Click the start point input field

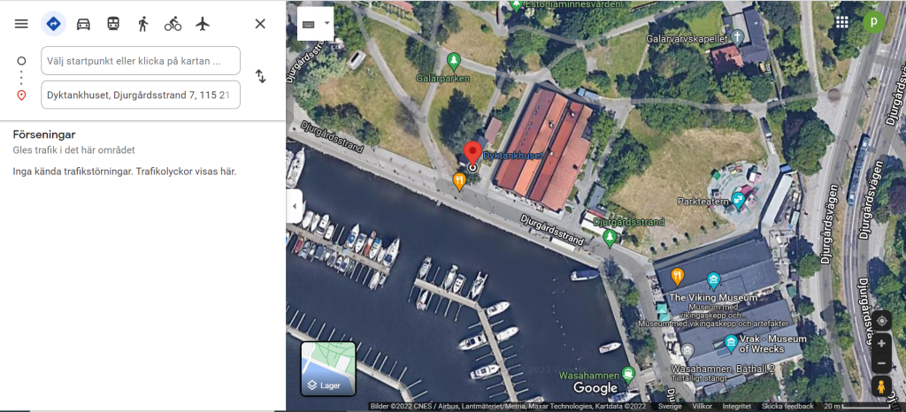pos(141,61)
